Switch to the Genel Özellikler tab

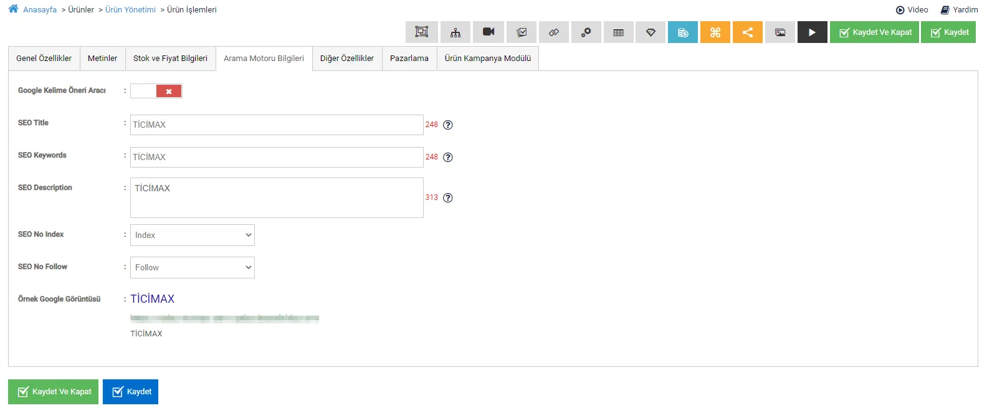[x=44, y=59]
